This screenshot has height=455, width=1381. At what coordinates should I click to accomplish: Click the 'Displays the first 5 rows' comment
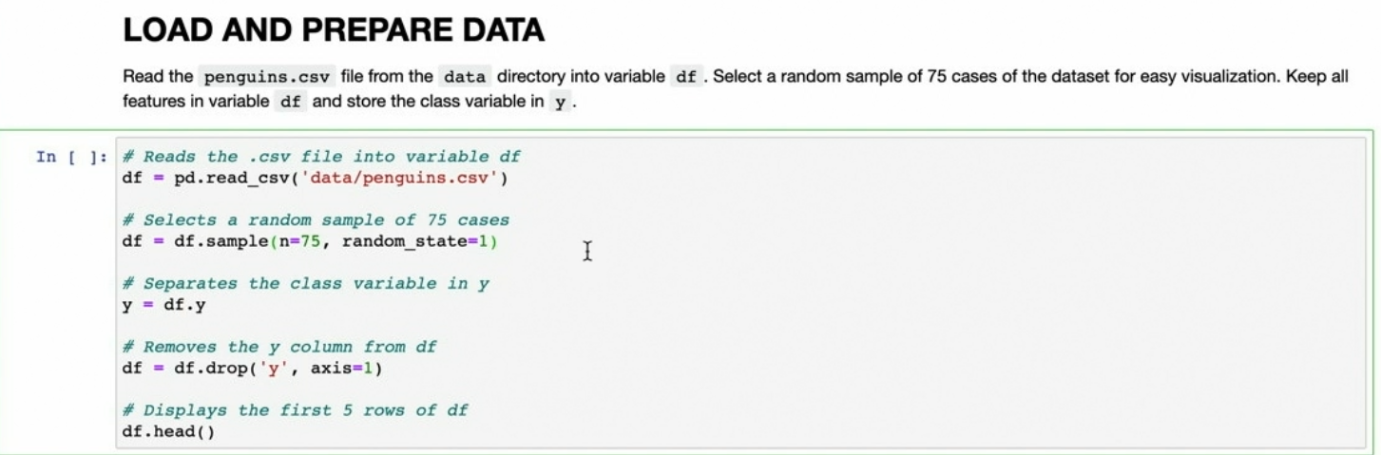click(x=295, y=411)
